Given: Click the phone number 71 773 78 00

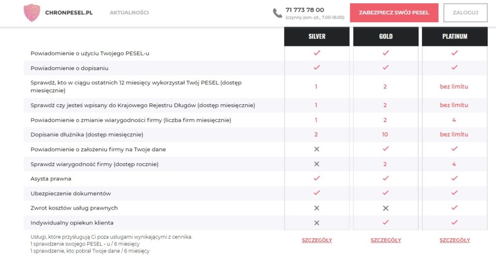Looking at the screenshot, I should point(305,10).
